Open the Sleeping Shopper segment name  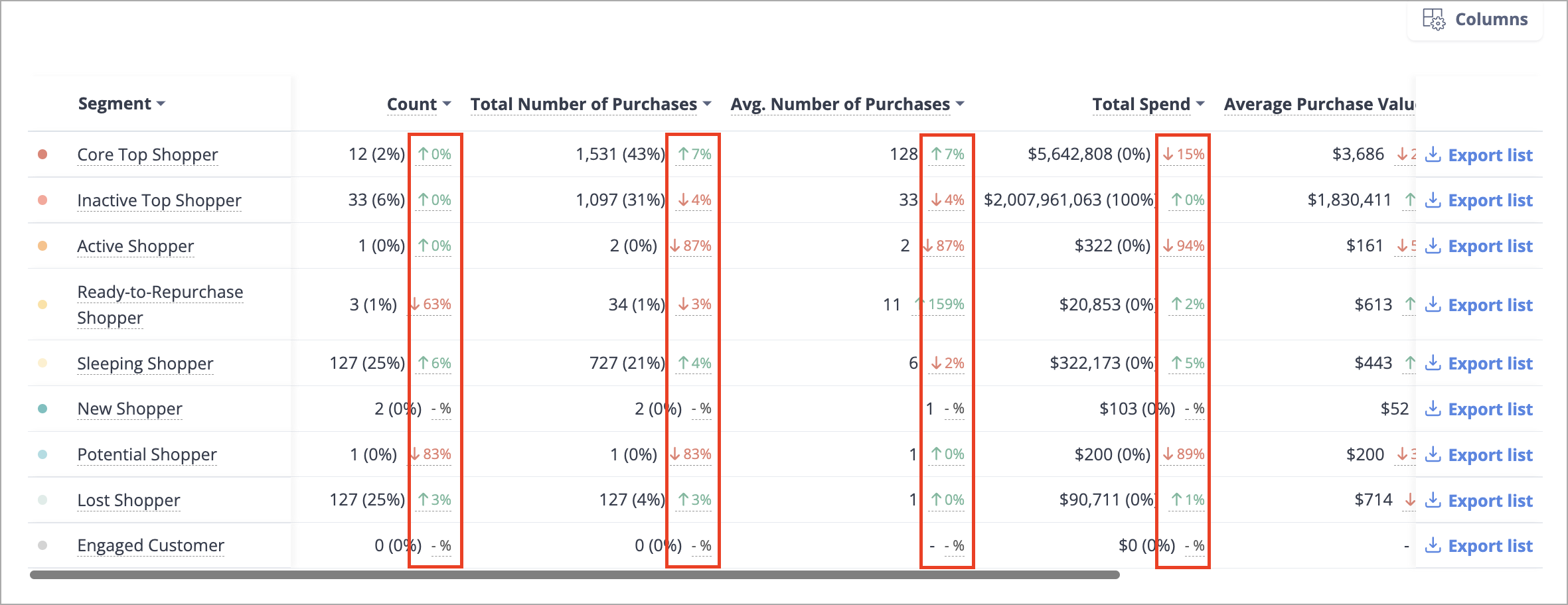click(x=145, y=364)
